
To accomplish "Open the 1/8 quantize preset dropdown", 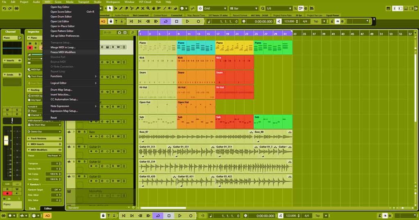I will point(279,9).
